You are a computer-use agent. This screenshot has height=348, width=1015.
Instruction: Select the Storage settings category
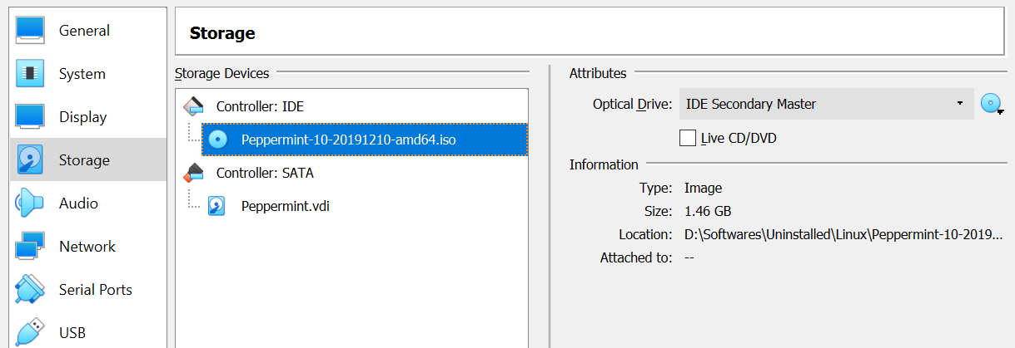pyautogui.click(x=83, y=160)
